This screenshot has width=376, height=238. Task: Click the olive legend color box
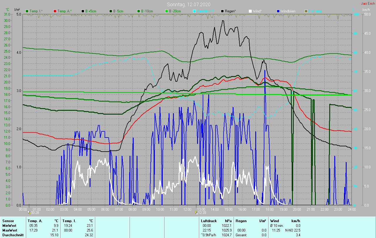click(x=306, y=11)
